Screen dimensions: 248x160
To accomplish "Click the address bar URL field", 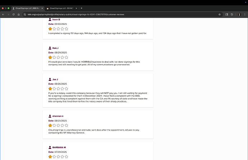I will [x=108, y=14].
